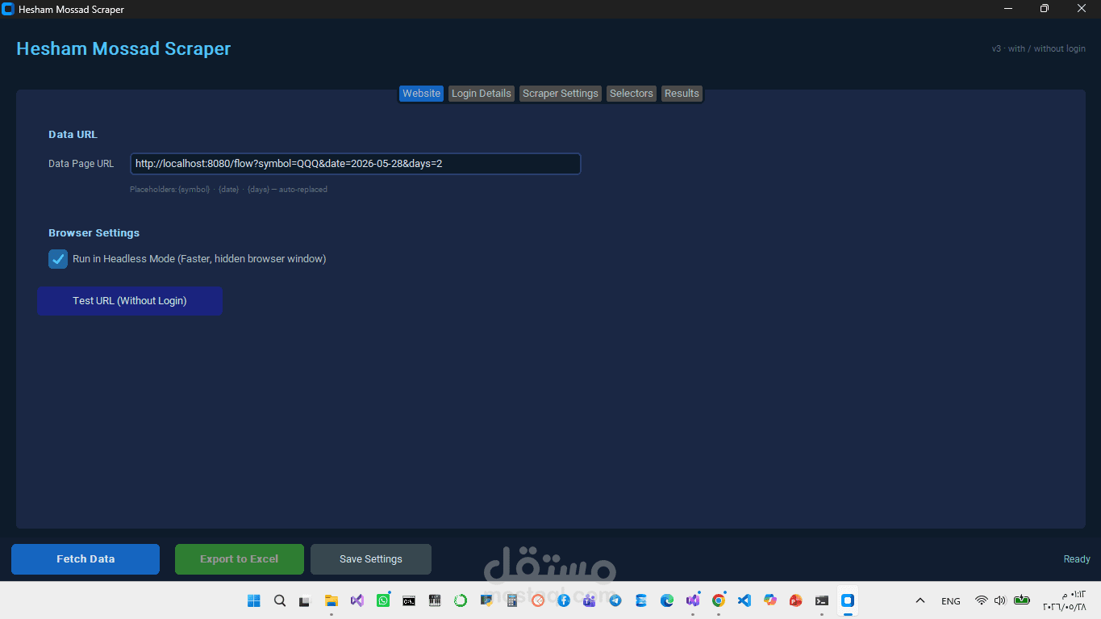Open Copilot from the taskbar
Image resolution: width=1101 pixels, height=619 pixels.
(x=770, y=600)
